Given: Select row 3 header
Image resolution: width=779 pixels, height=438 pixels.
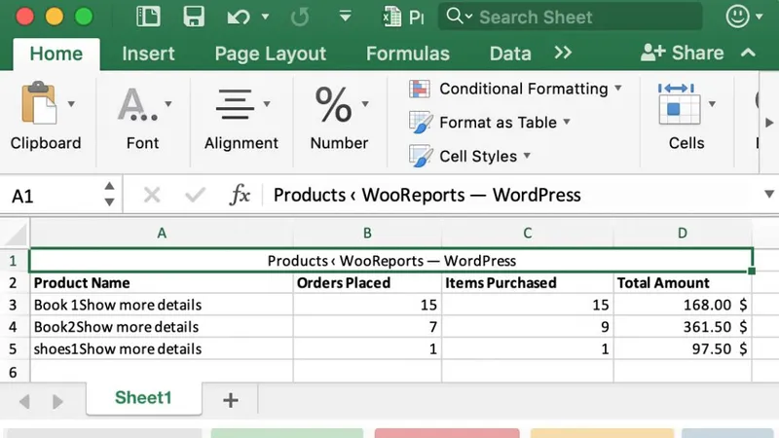Looking at the screenshot, I should [x=14, y=305].
